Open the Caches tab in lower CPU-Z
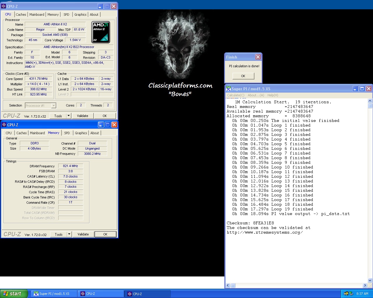Viewport: 373px width, 298px height. click(22, 133)
